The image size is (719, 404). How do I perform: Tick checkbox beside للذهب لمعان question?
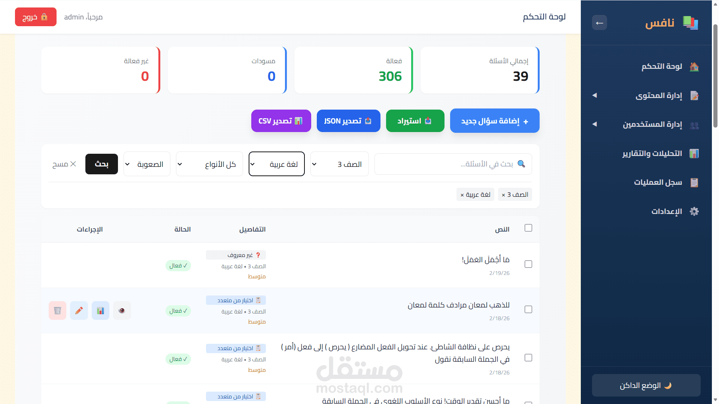[528, 309]
